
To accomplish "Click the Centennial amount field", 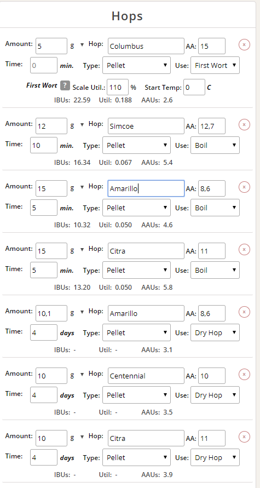I will pos(51,376).
